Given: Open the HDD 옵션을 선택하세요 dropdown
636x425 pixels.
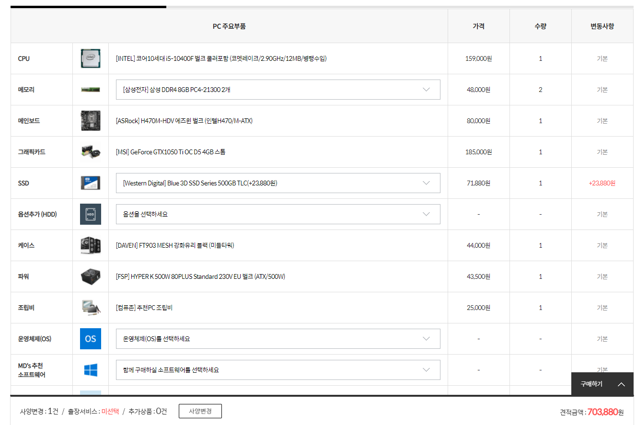Looking at the screenshot, I should pyautogui.click(x=278, y=214).
